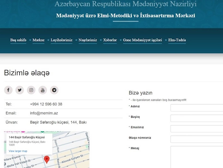Open the Instagram social icon

[31, 90]
